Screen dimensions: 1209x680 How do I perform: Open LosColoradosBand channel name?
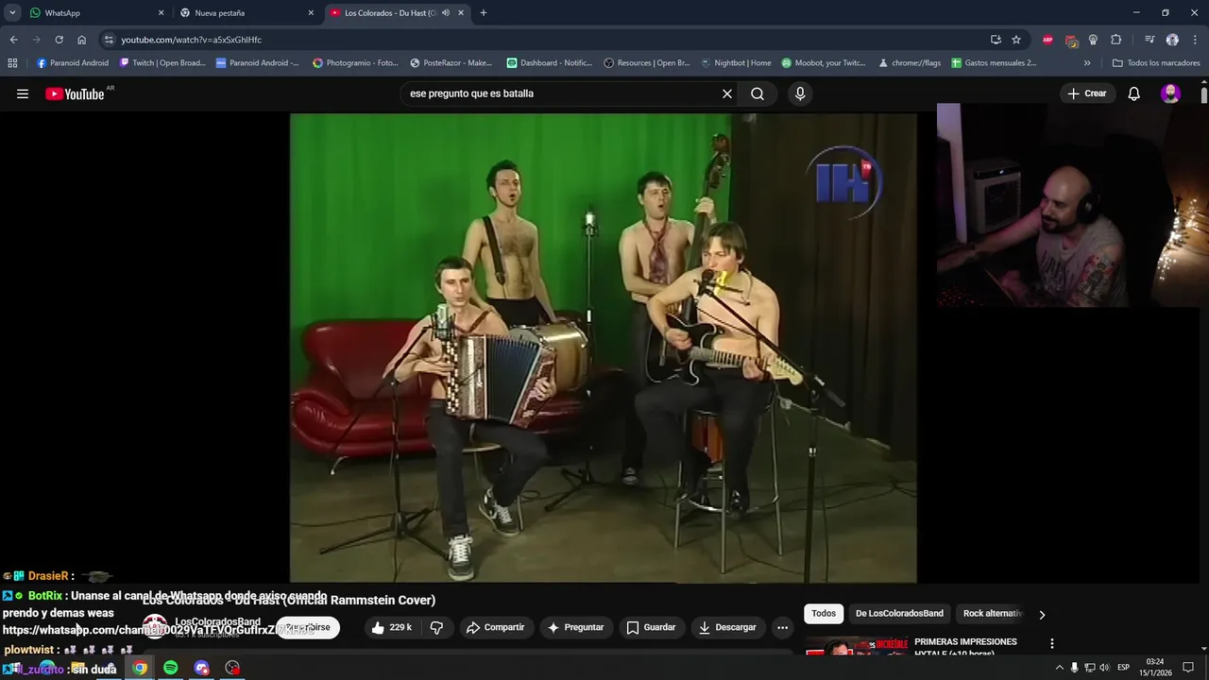point(217,622)
